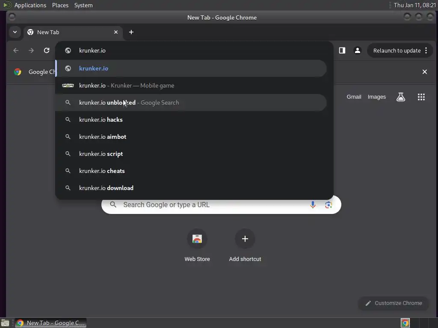Open the Places menu
The height and width of the screenshot is (328, 438).
click(60, 5)
